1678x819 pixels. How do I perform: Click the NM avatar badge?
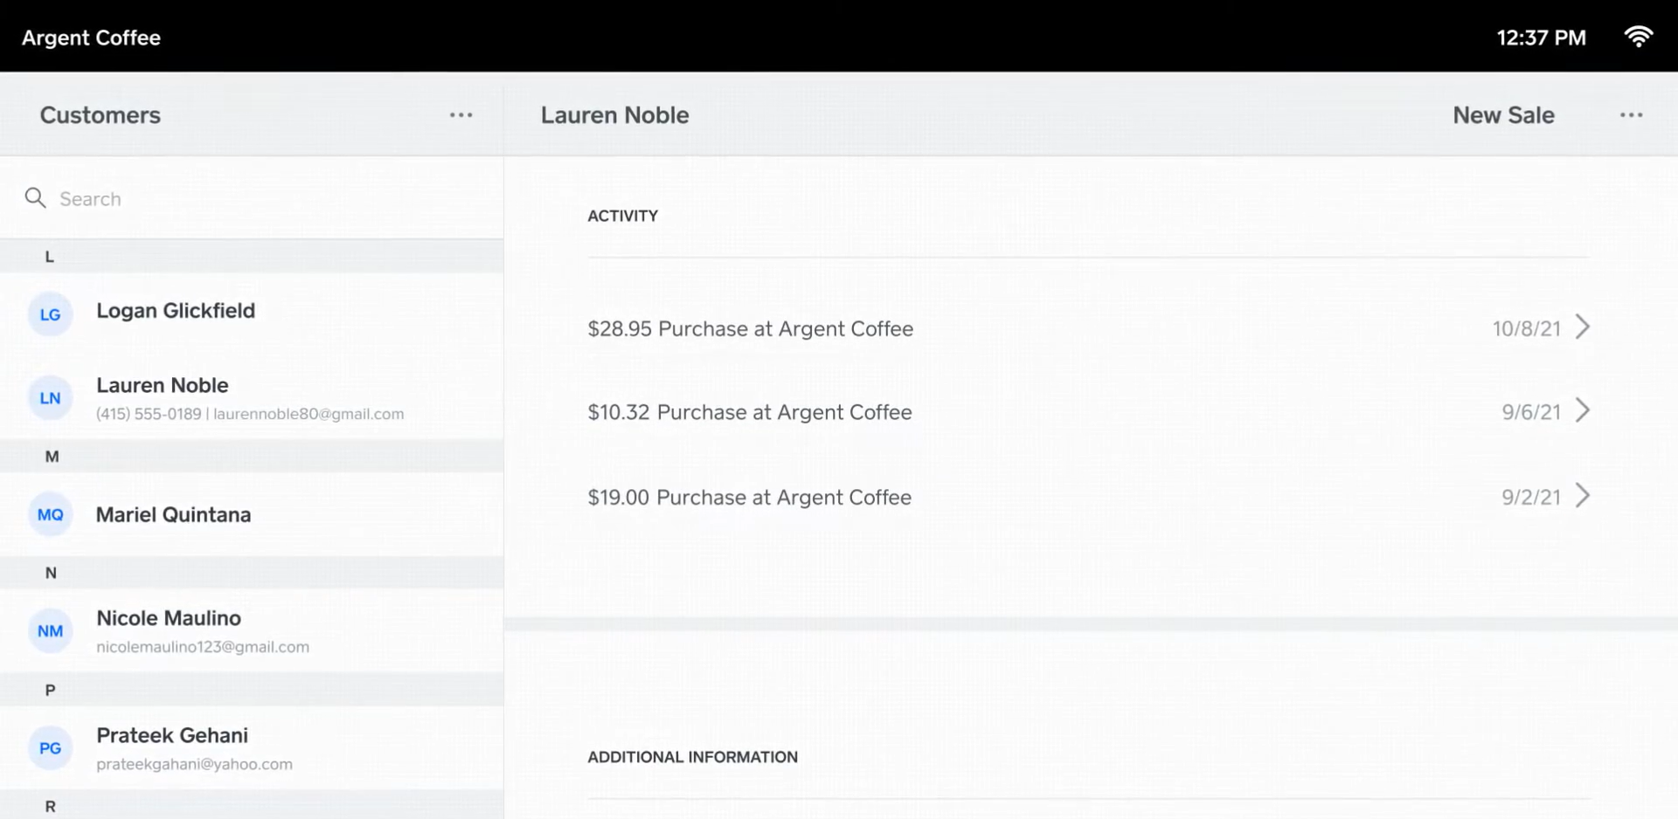click(x=50, y=630)
